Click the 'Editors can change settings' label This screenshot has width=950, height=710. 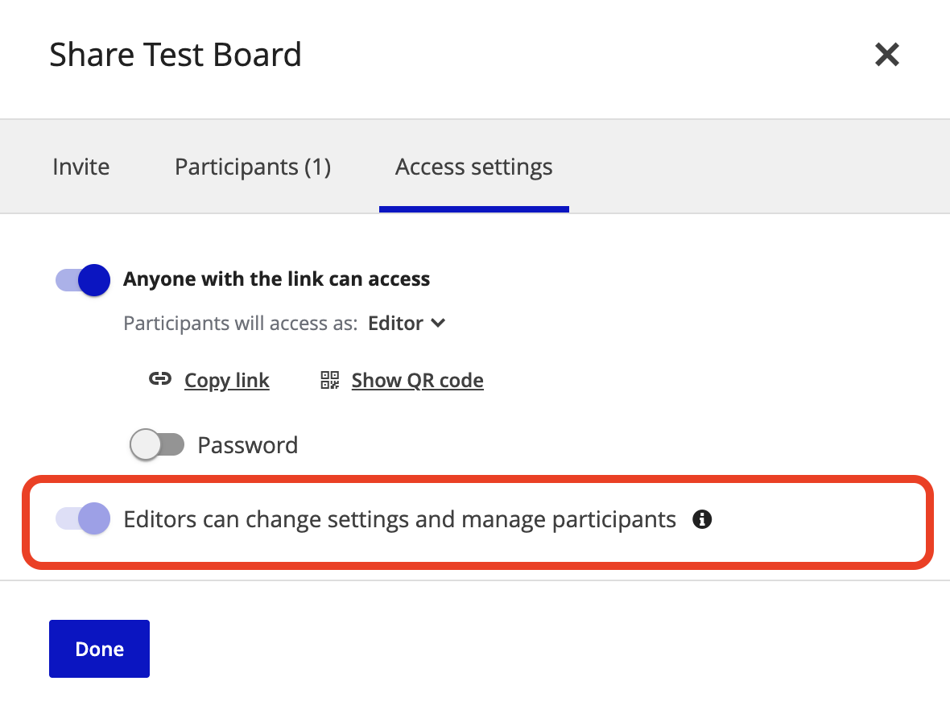[399, 519]
